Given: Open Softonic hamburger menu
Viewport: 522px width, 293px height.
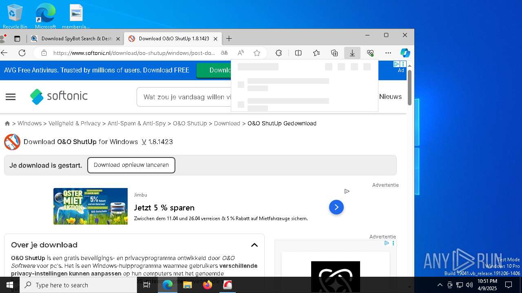Looking at the screenshot, I should 11,97.
